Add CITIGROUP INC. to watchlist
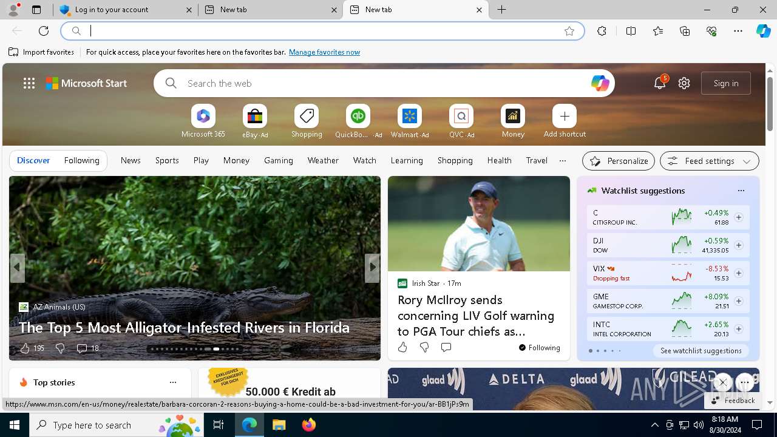The height and width of the screenshot is (437, 777). point(739,217)
